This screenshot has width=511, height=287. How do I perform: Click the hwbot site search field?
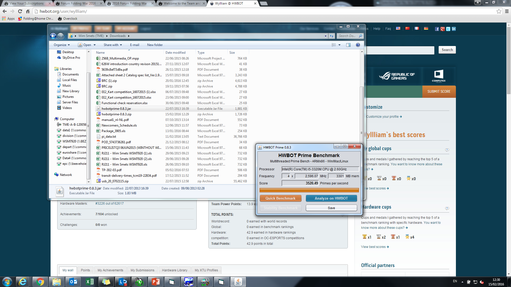[x=400, y=50]
